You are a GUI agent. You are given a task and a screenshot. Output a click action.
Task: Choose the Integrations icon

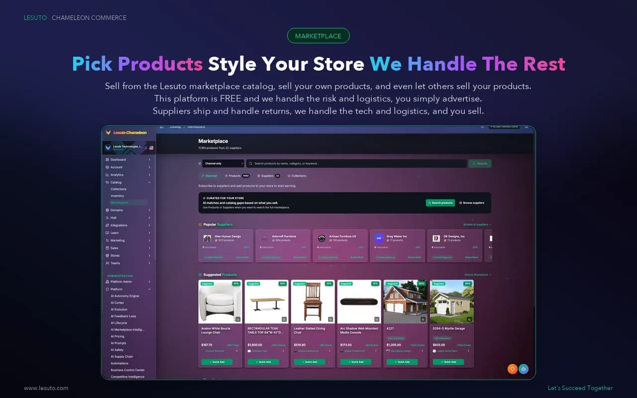[x=107, y=225]
